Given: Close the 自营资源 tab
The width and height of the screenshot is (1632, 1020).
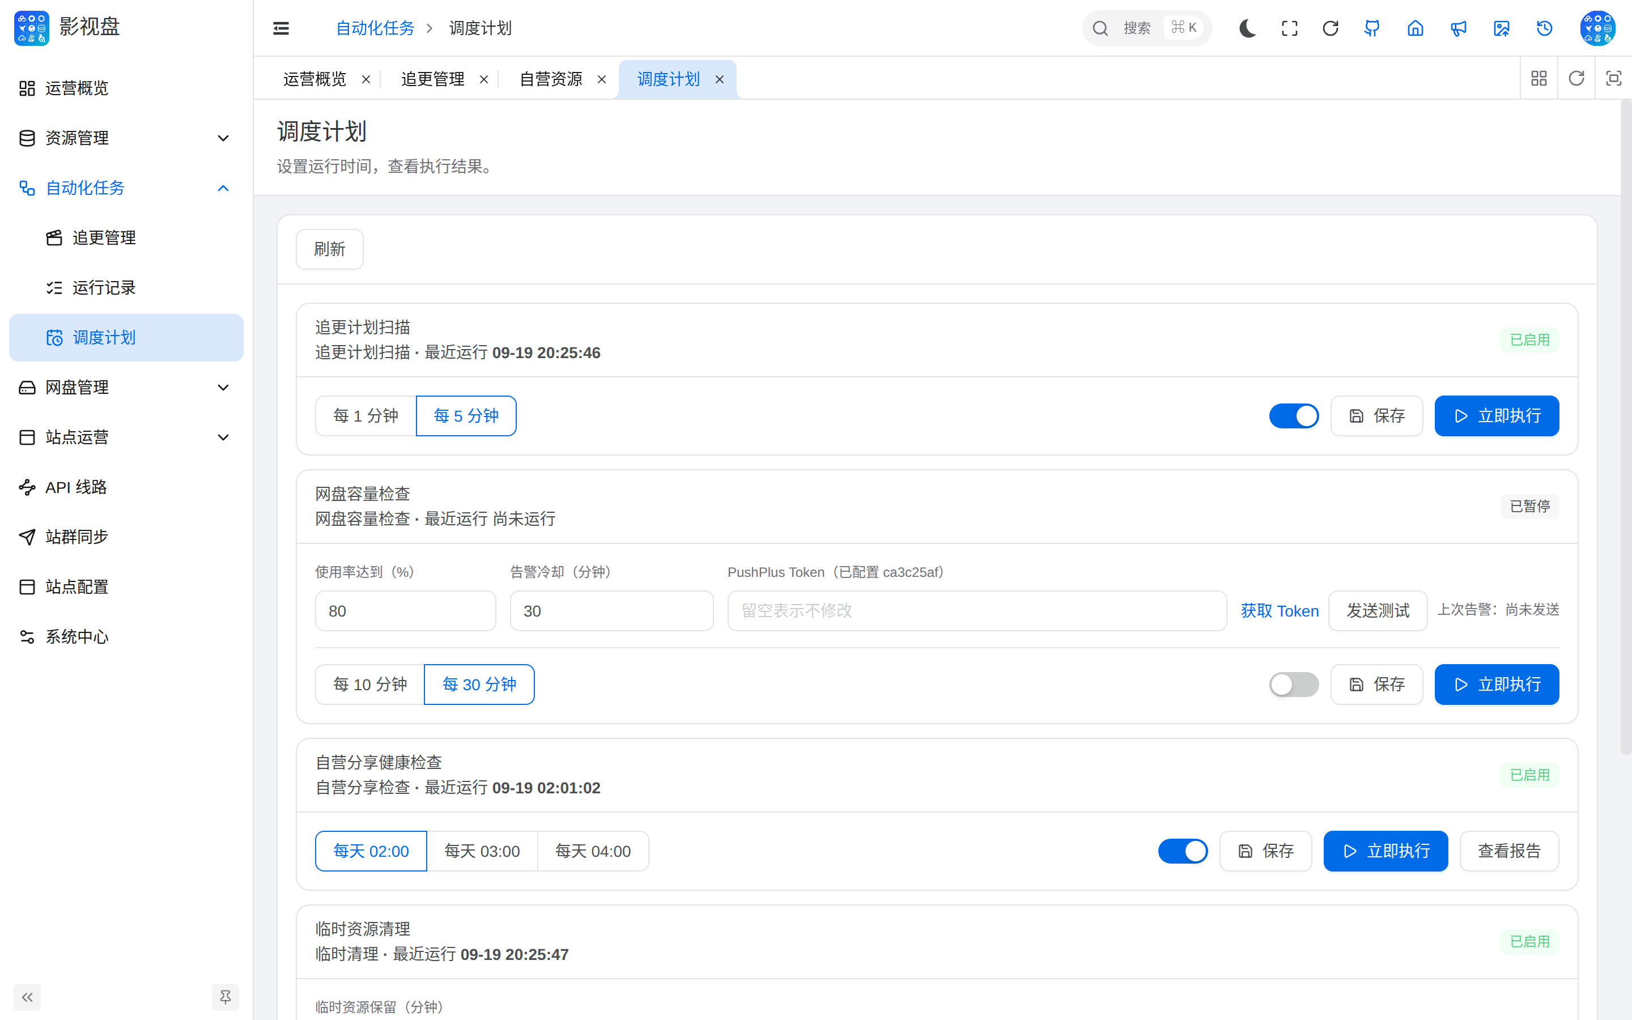Looking at the screenshot, I should tap(602, 79).
